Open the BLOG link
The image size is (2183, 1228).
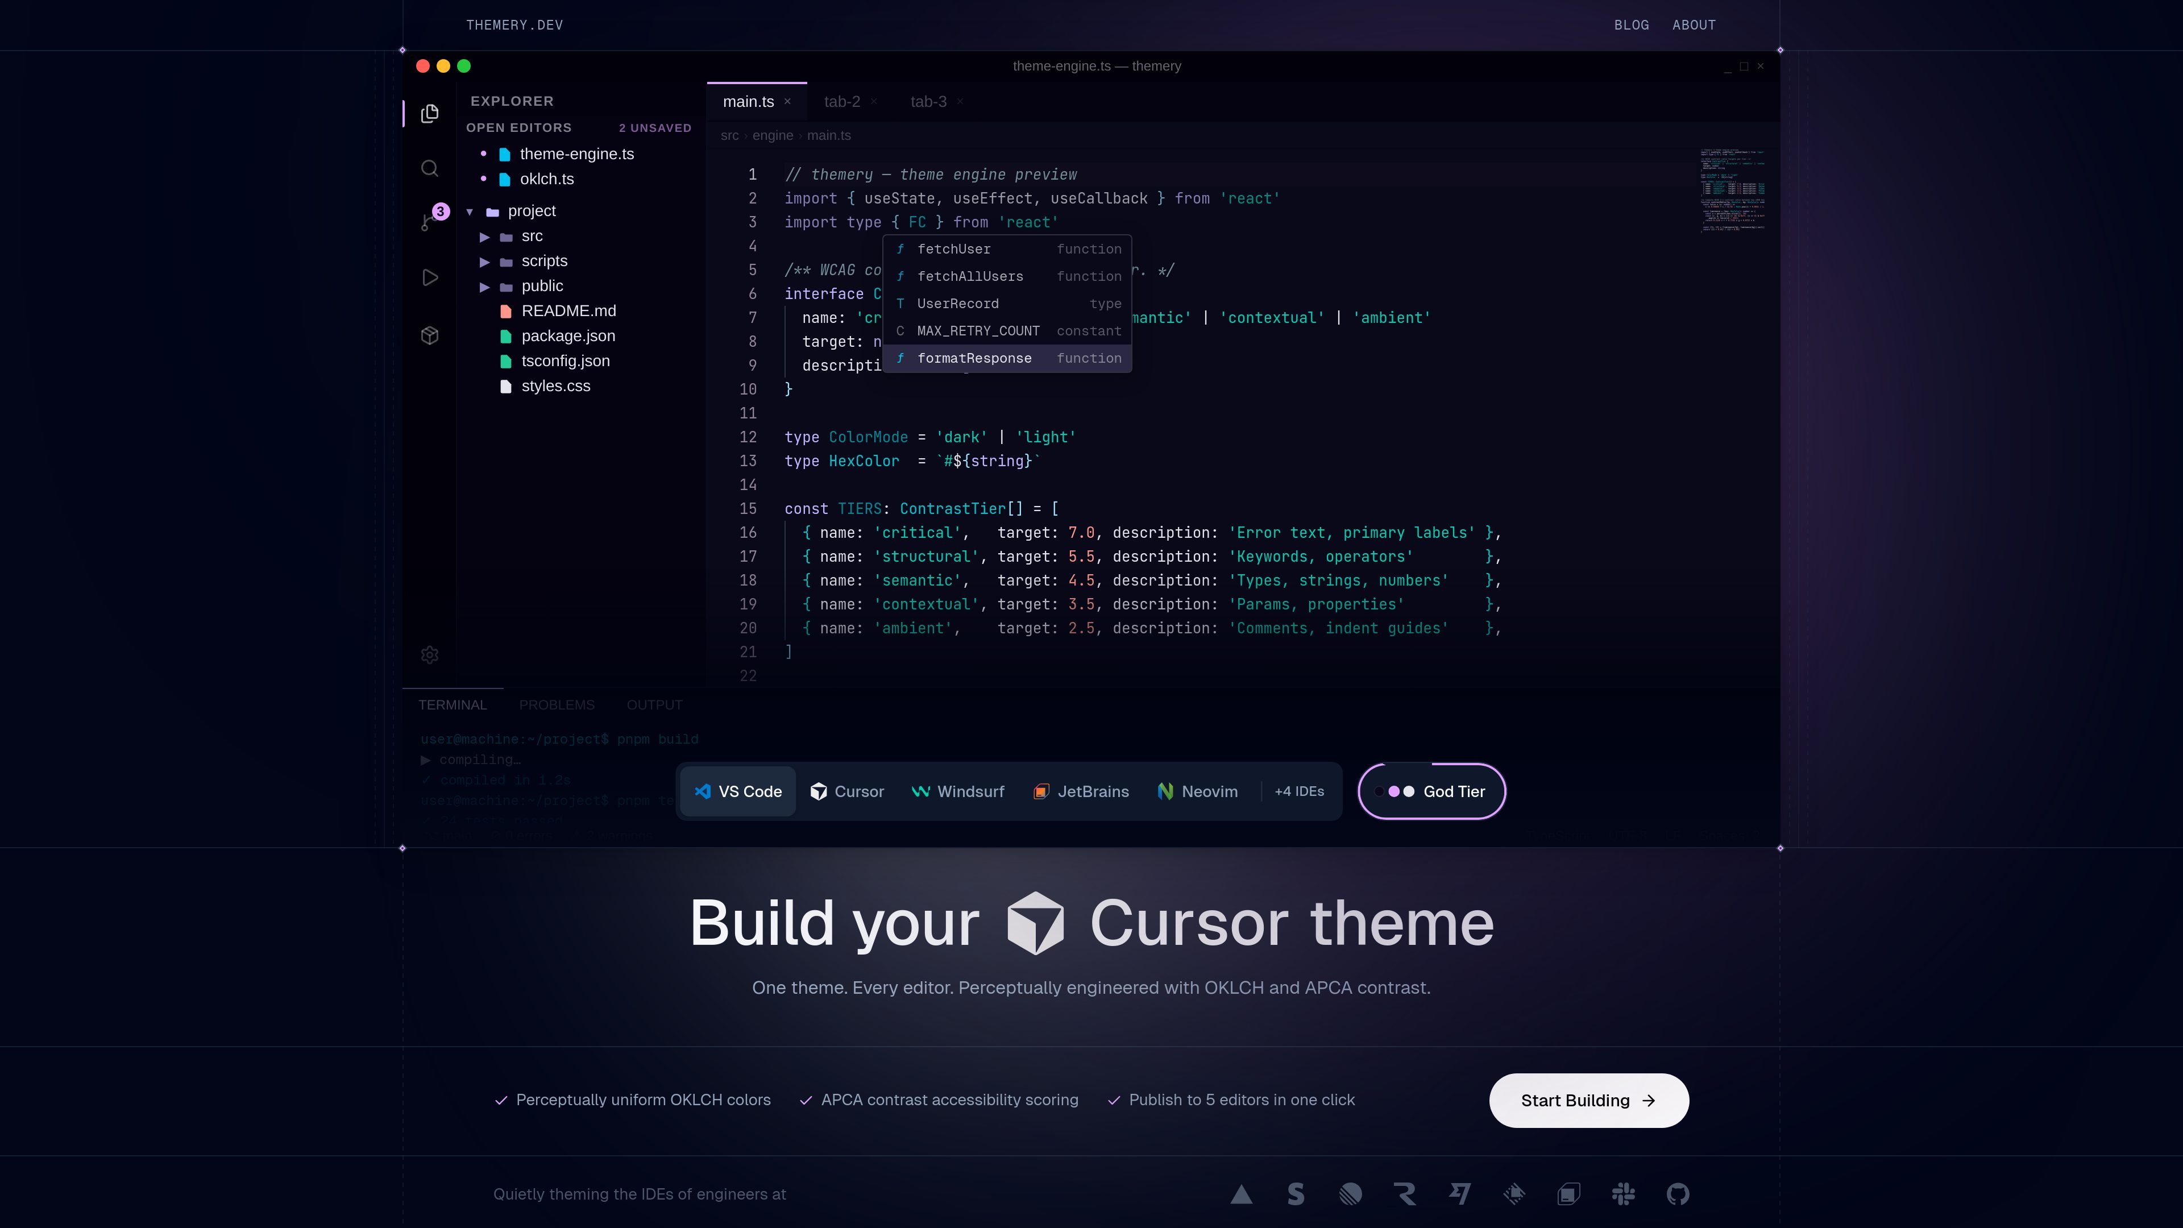[x=1632, y=26]
